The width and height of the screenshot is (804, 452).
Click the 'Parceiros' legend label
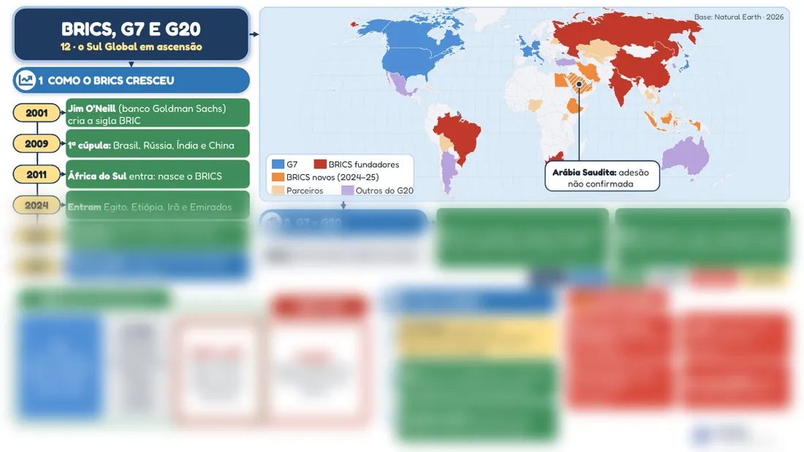[305, 190]
